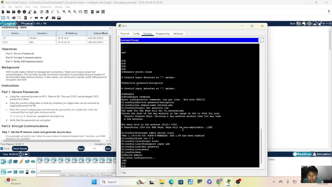Viewport: 332px width, 187px height.
Task: Click the Power Cycle Devices button
Action: [21, 154]
